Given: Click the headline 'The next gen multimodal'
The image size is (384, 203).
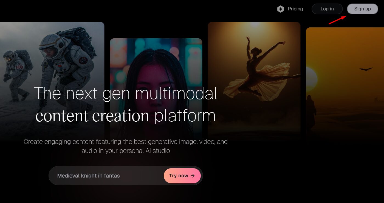Looking at the screenshot, I should pyautogui.click(x=126, y=93).
